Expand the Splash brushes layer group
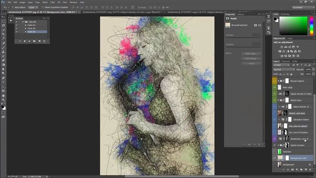 pyautogui.click(x=278, y=145)
